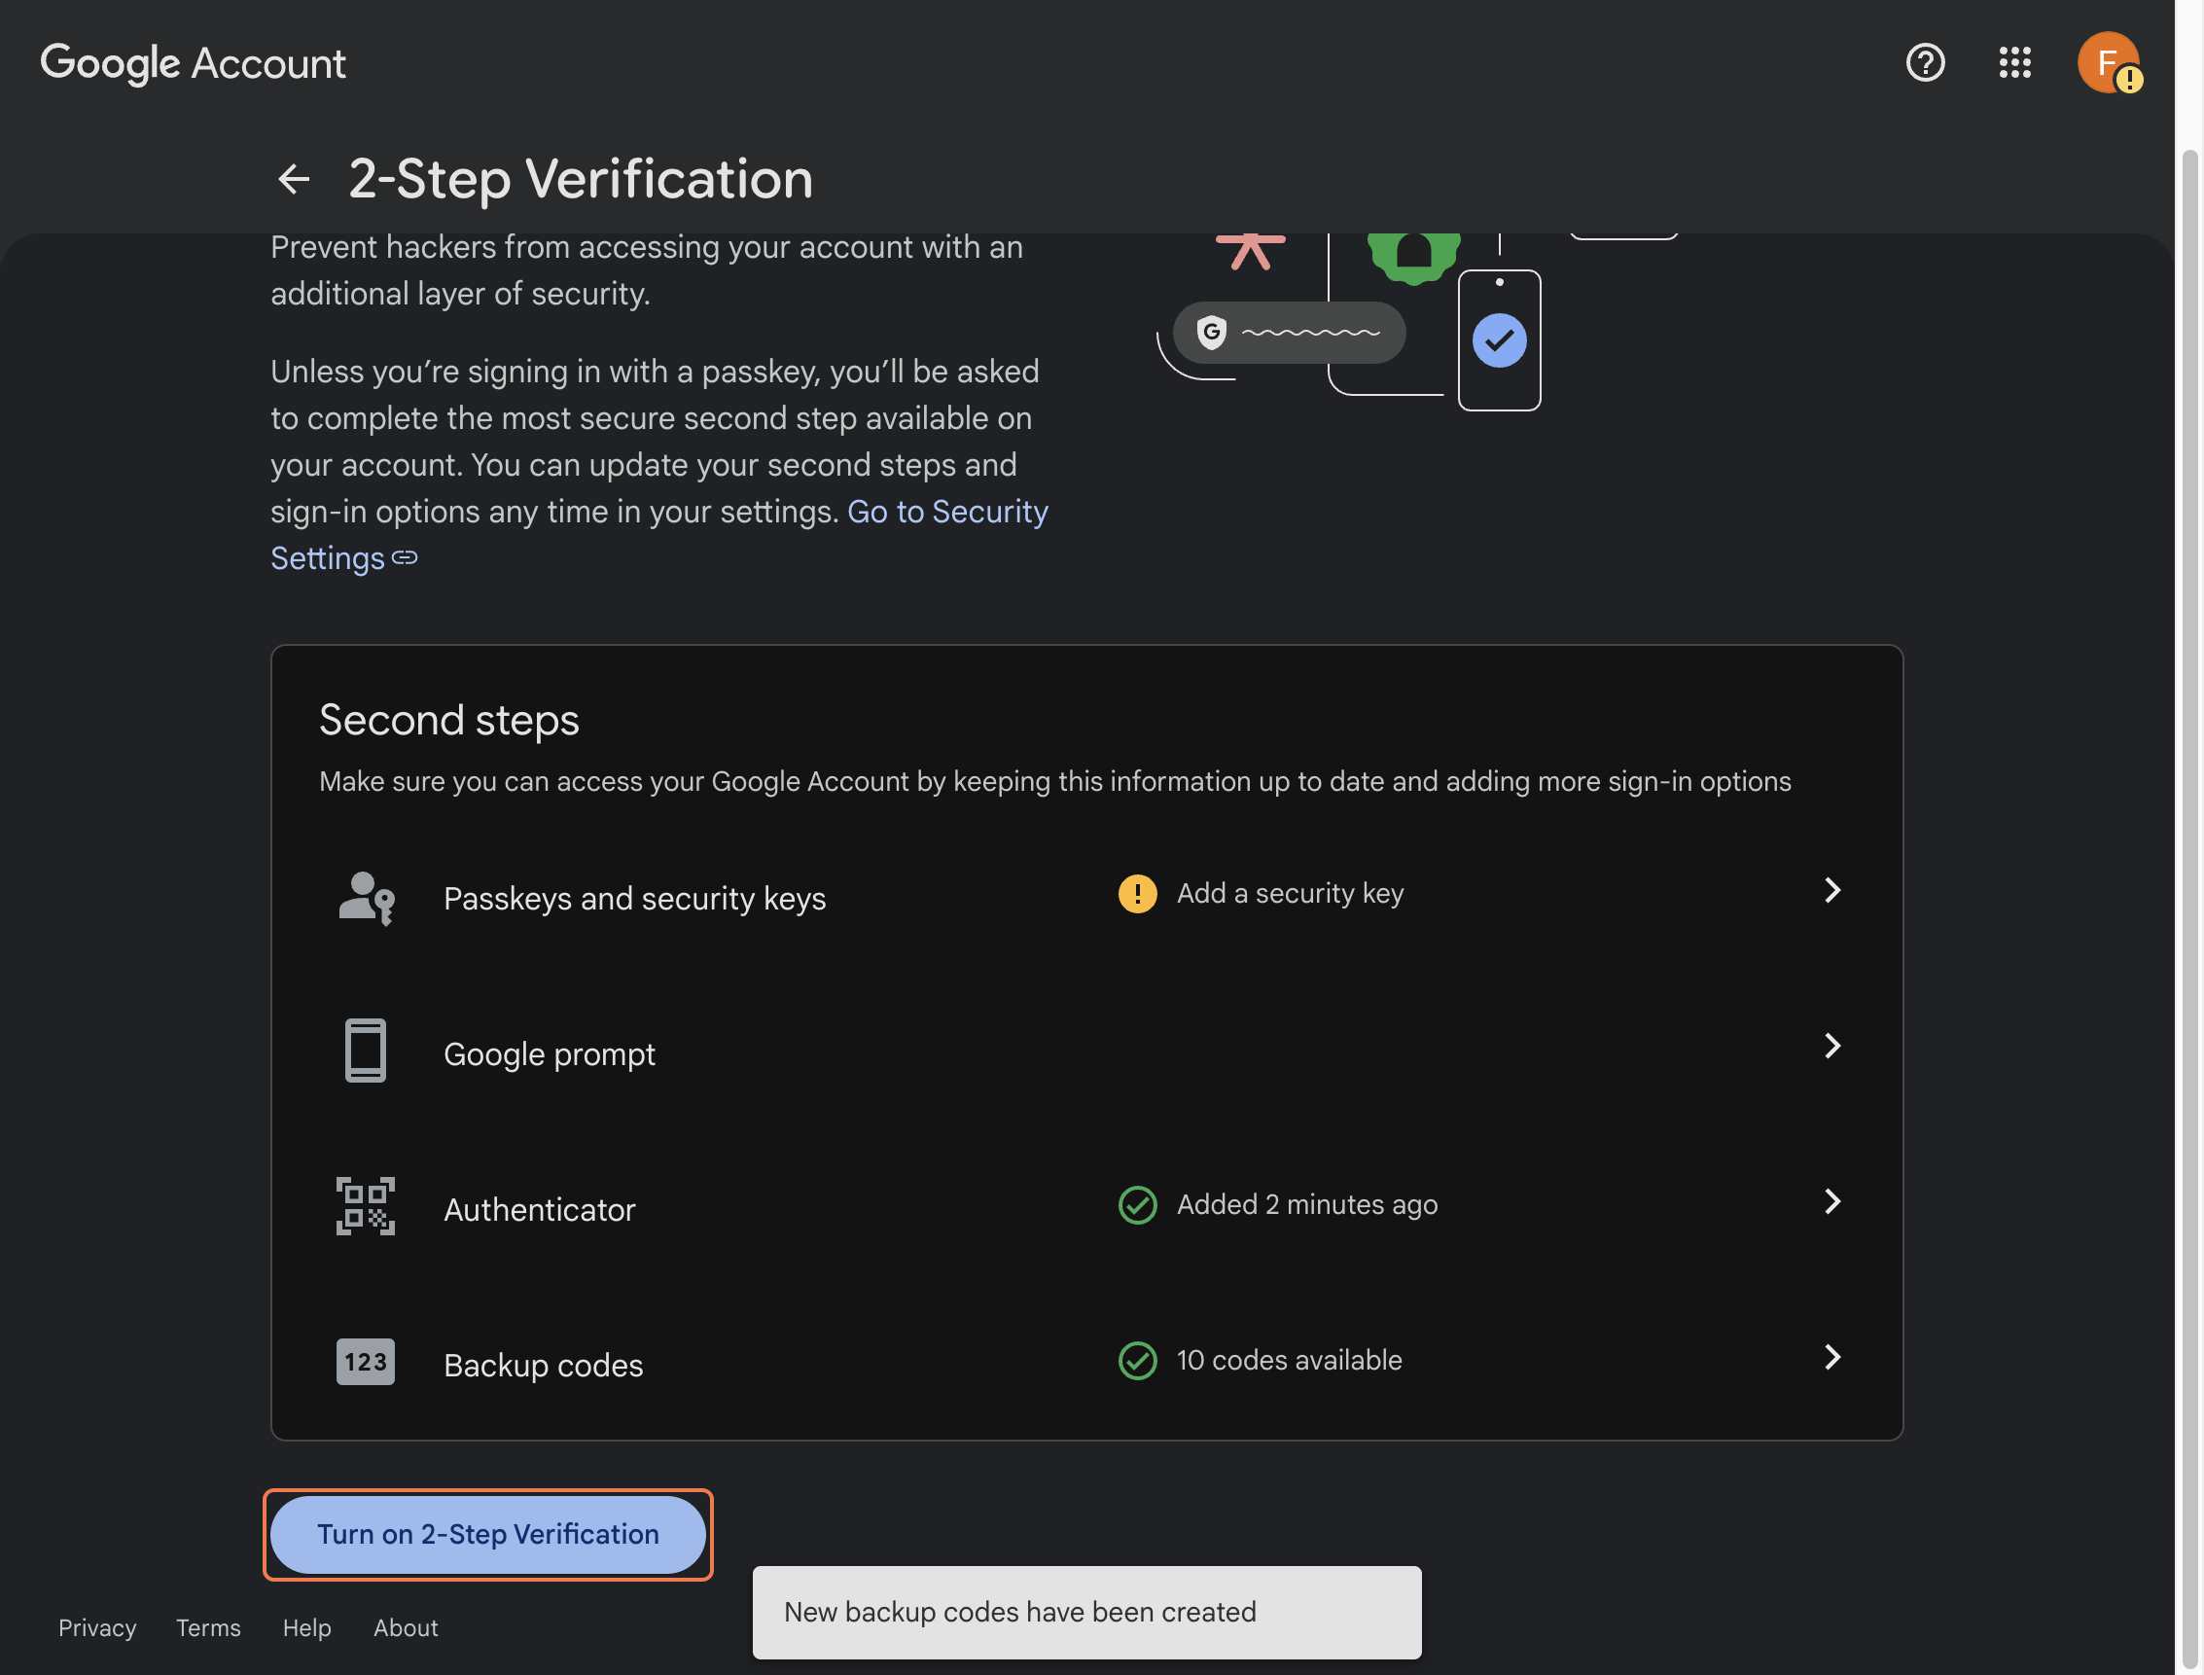The width and height of the screenshot is (2204, 1675).
Task: Click the link icon after Security Settings
Action: (404, 559)
